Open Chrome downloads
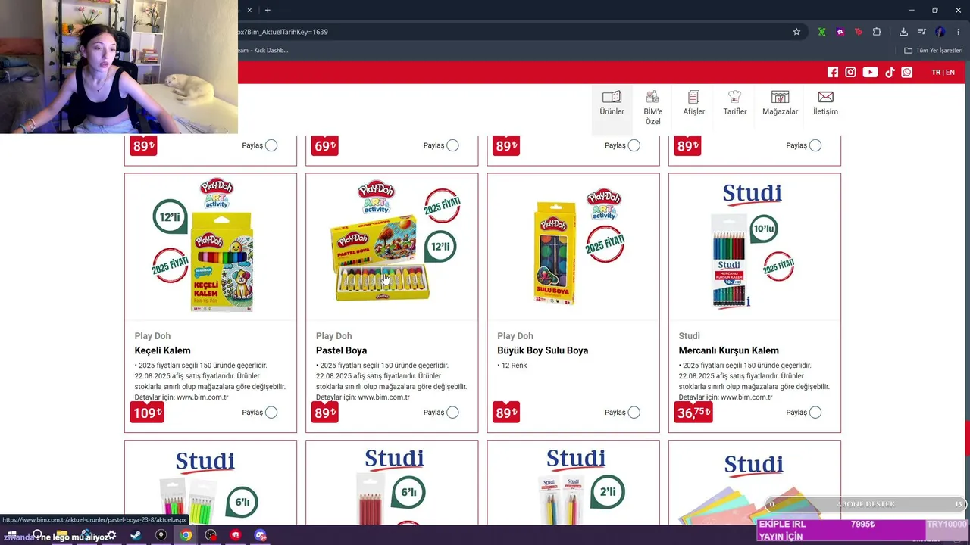The height and width of the screenshot is (545, 970). tap(903, 32)
